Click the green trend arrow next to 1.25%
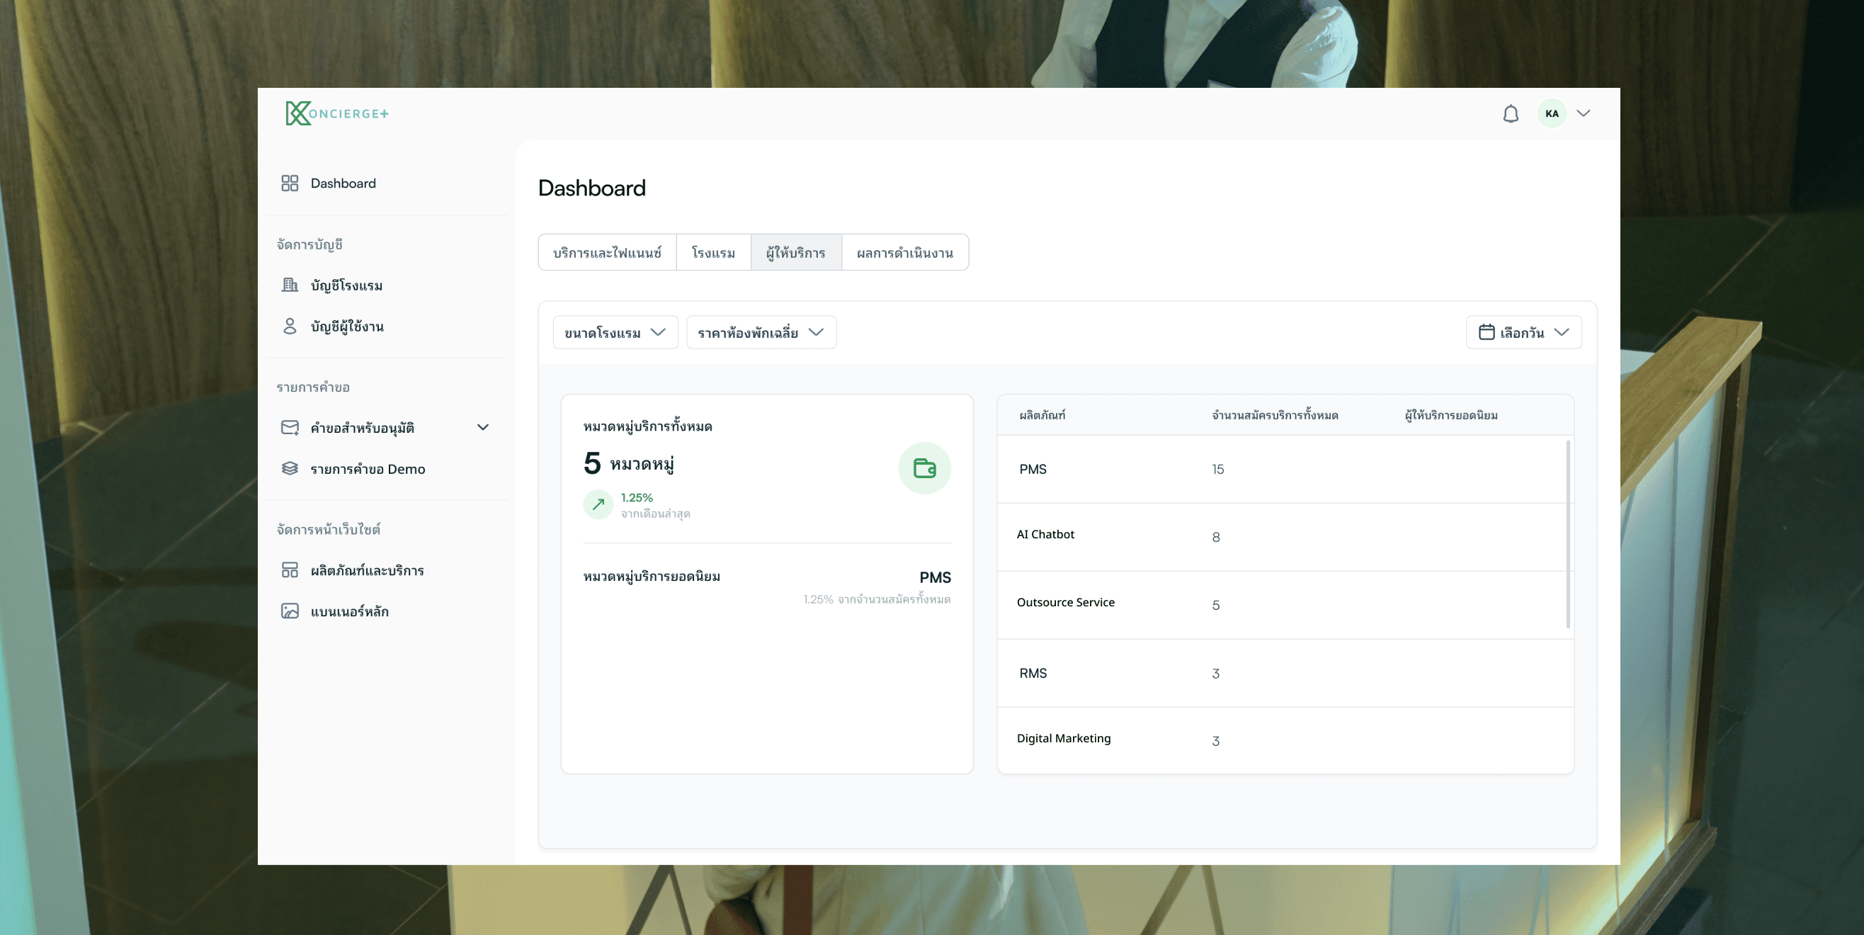The image size is (1864, 935). pyautogui.click(x=598, y=504)
